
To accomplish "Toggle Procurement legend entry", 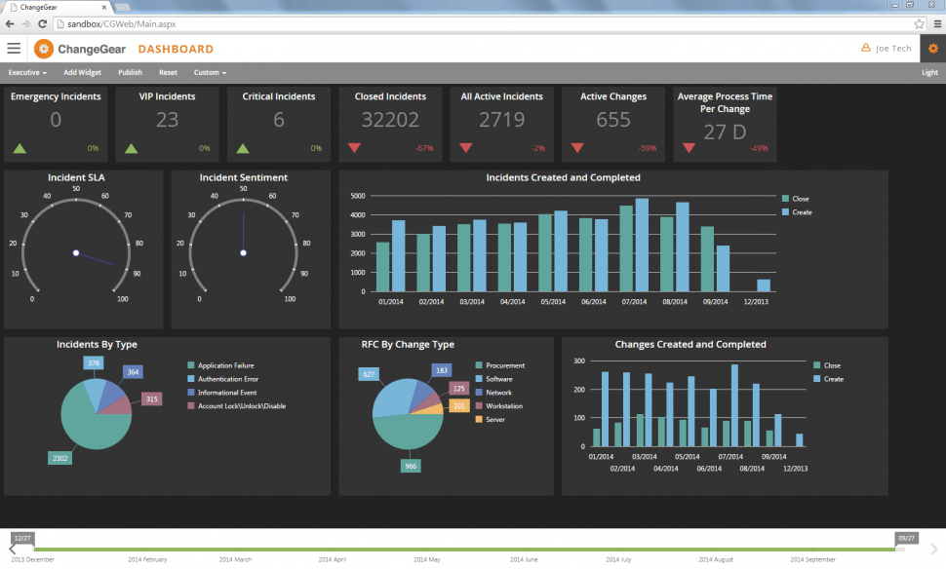I will (x=500, y=365).
